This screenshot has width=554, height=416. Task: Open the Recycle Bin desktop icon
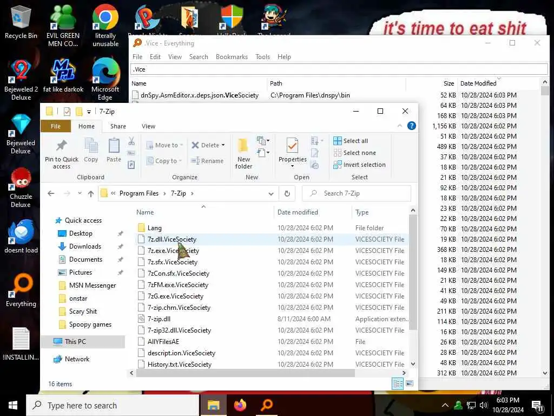21,22
